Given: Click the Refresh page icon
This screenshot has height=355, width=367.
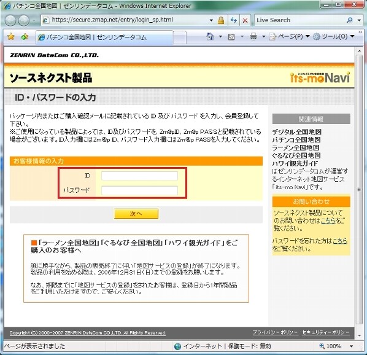Looking at the screenshot, I should coord(234,20).
